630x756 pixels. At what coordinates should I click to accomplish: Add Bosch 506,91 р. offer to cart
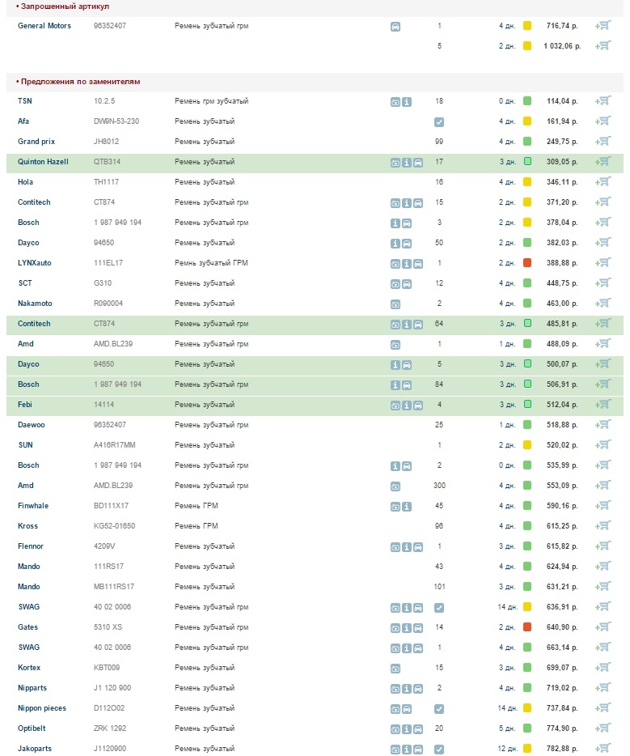pos(603,384)
